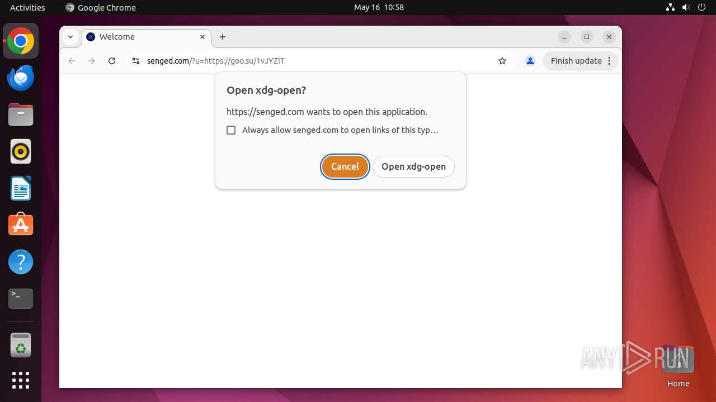Go back using the back arrow
This screenshot has width=716, height=402.
72,61
